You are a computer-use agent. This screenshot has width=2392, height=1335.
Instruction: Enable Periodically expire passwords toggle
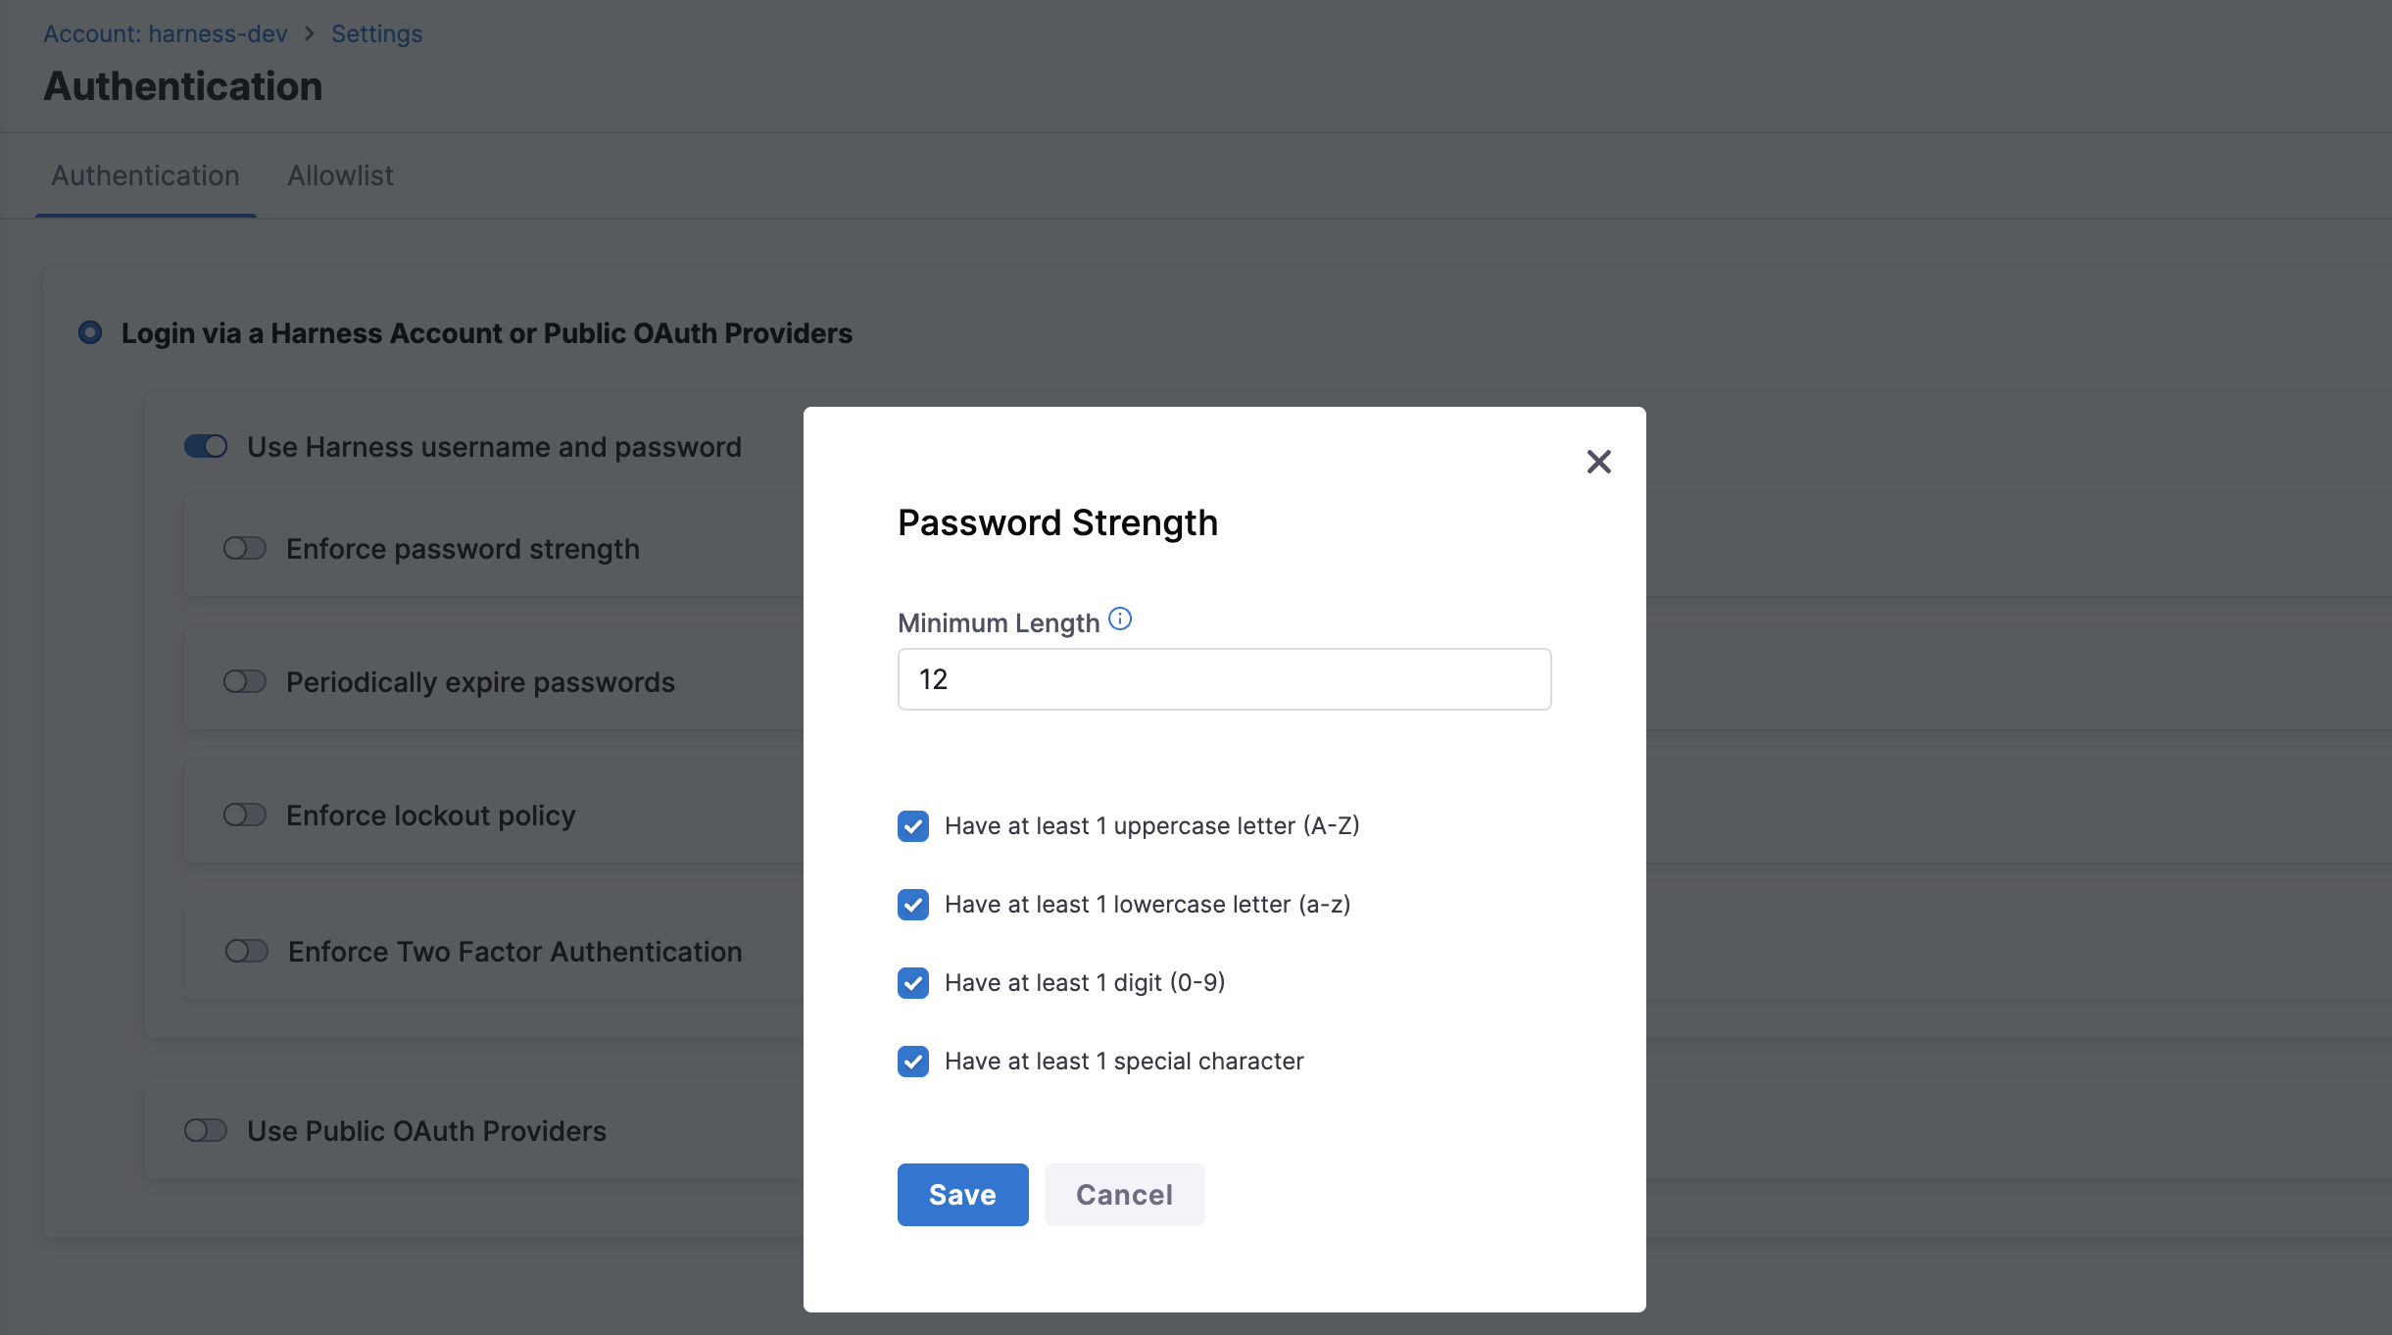[x=245, y=682]
